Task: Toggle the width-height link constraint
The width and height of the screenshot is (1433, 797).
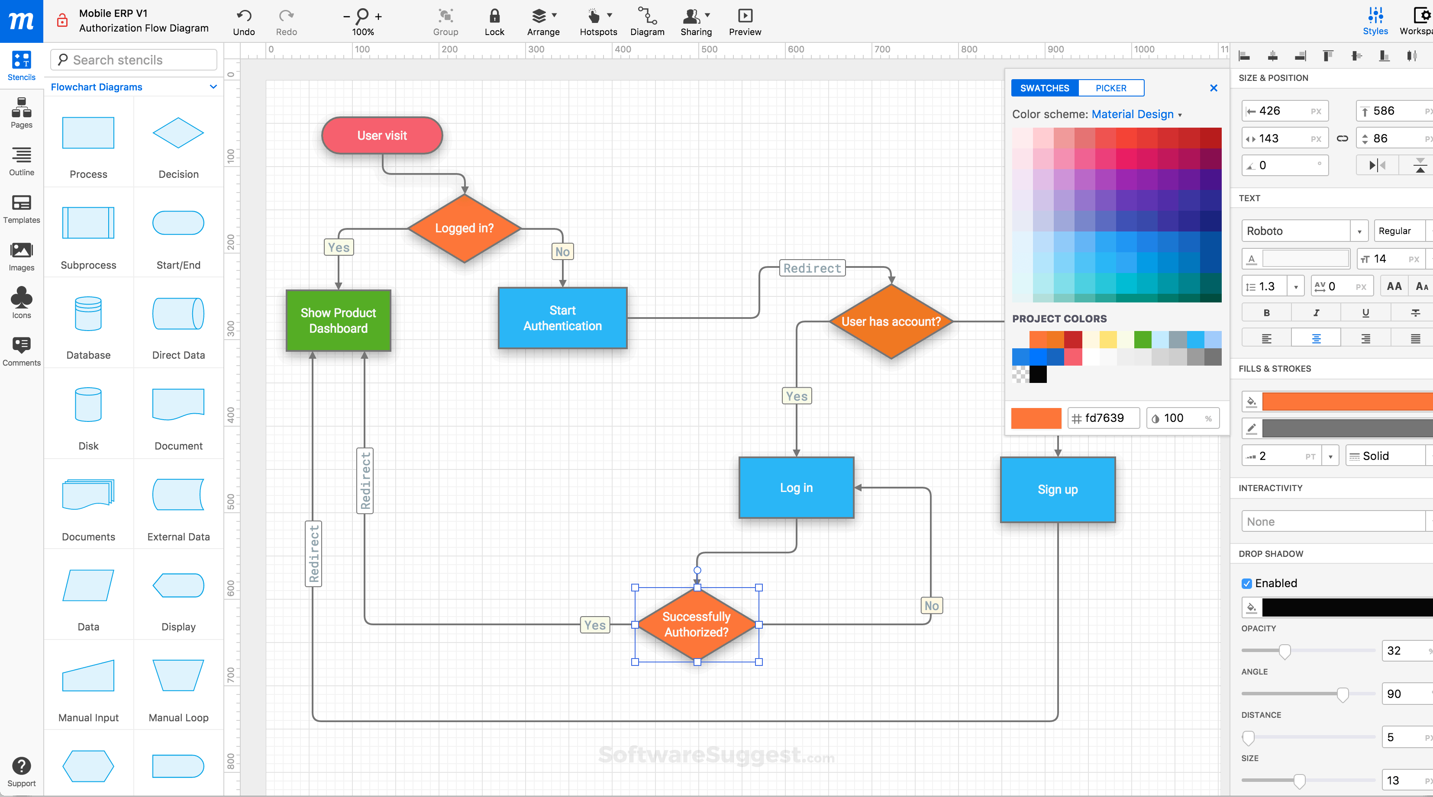Action: point(1342,138)
